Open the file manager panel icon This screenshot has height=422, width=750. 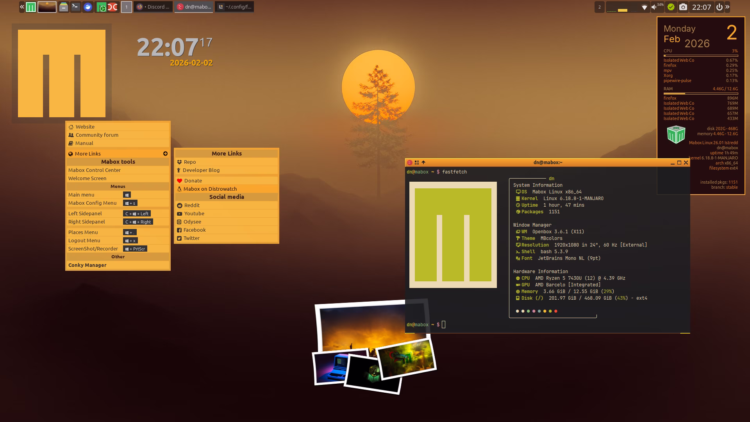63,7
